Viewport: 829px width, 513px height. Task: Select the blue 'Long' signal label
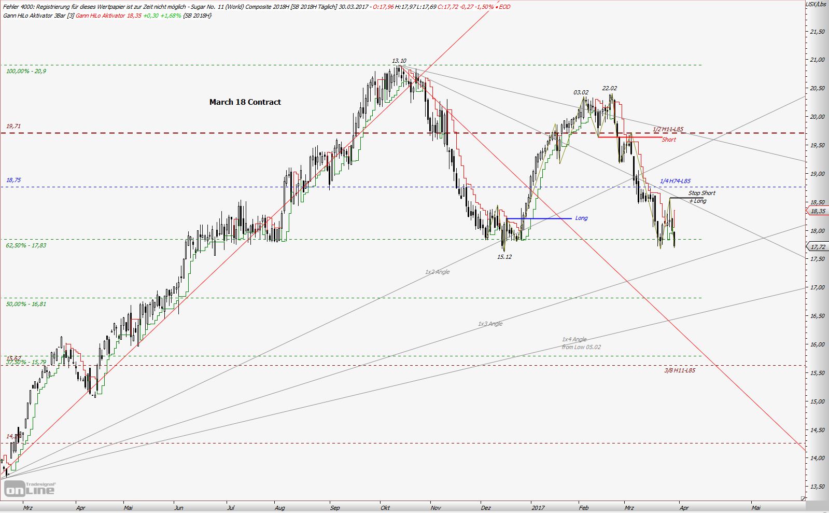[581, 218]
